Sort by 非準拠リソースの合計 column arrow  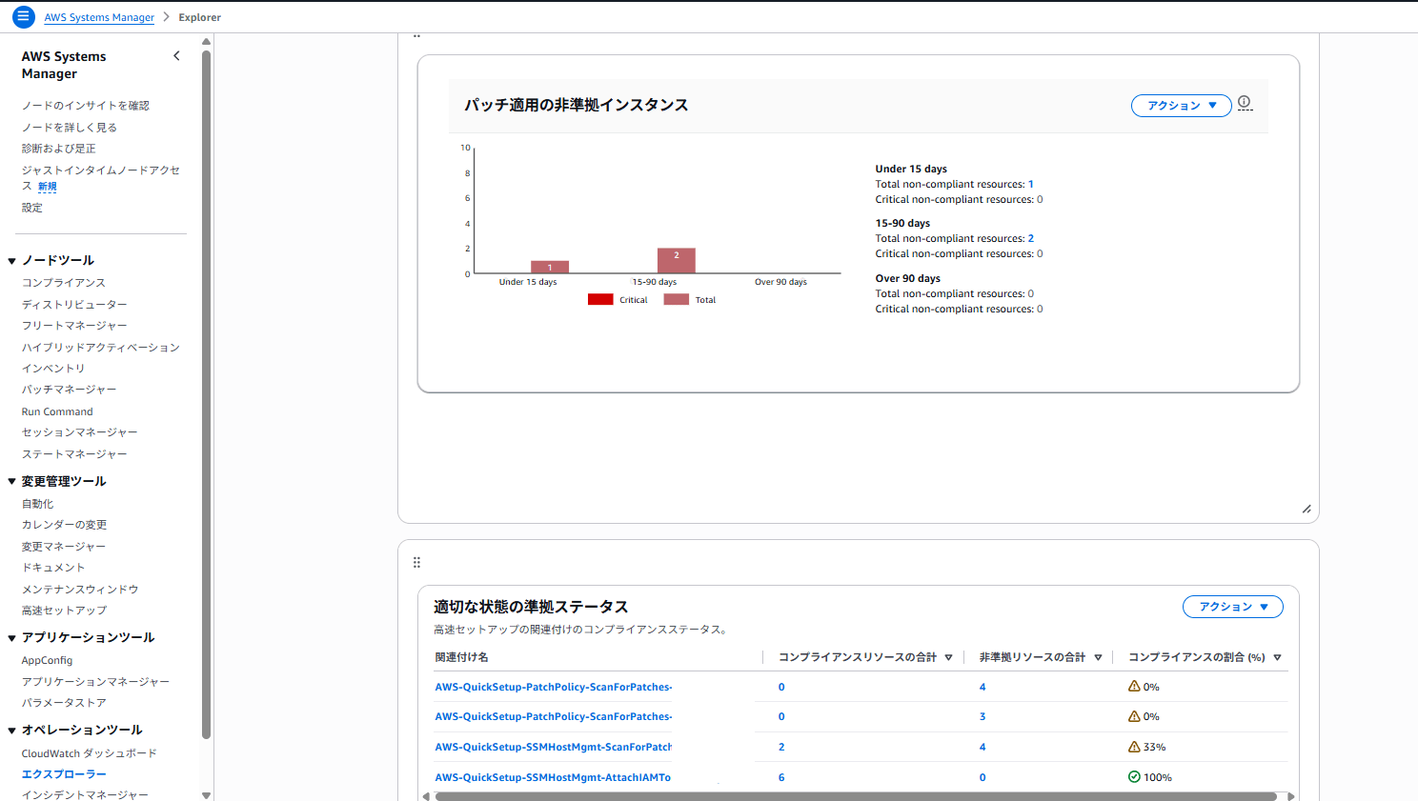click(x=1098, y=657)
